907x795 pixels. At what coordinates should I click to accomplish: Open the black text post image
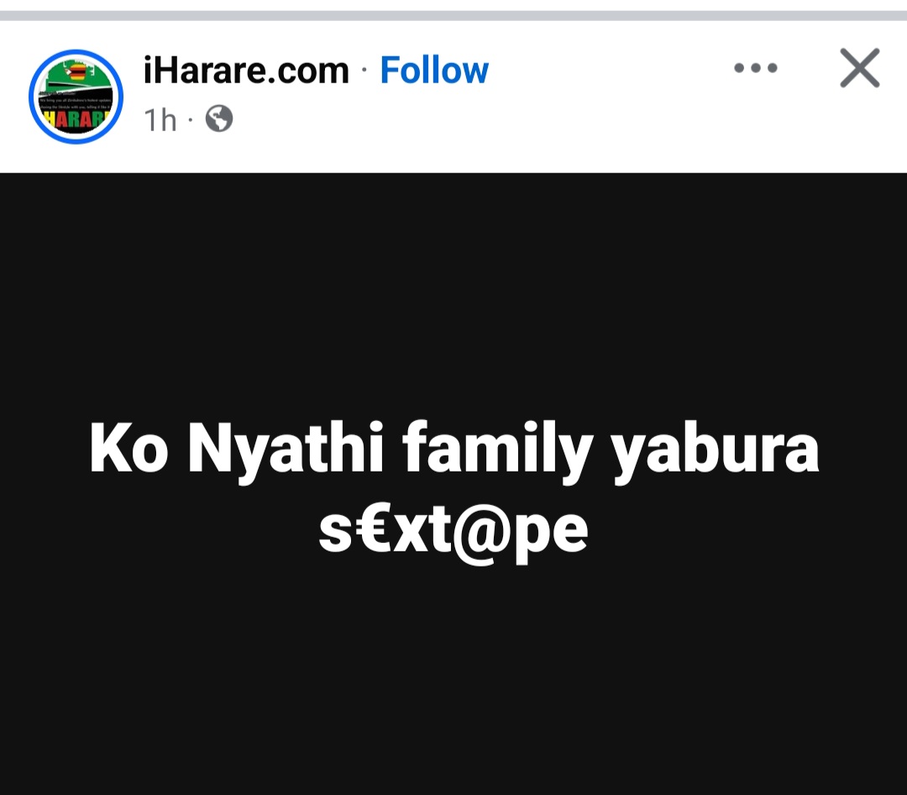(453, 483)
